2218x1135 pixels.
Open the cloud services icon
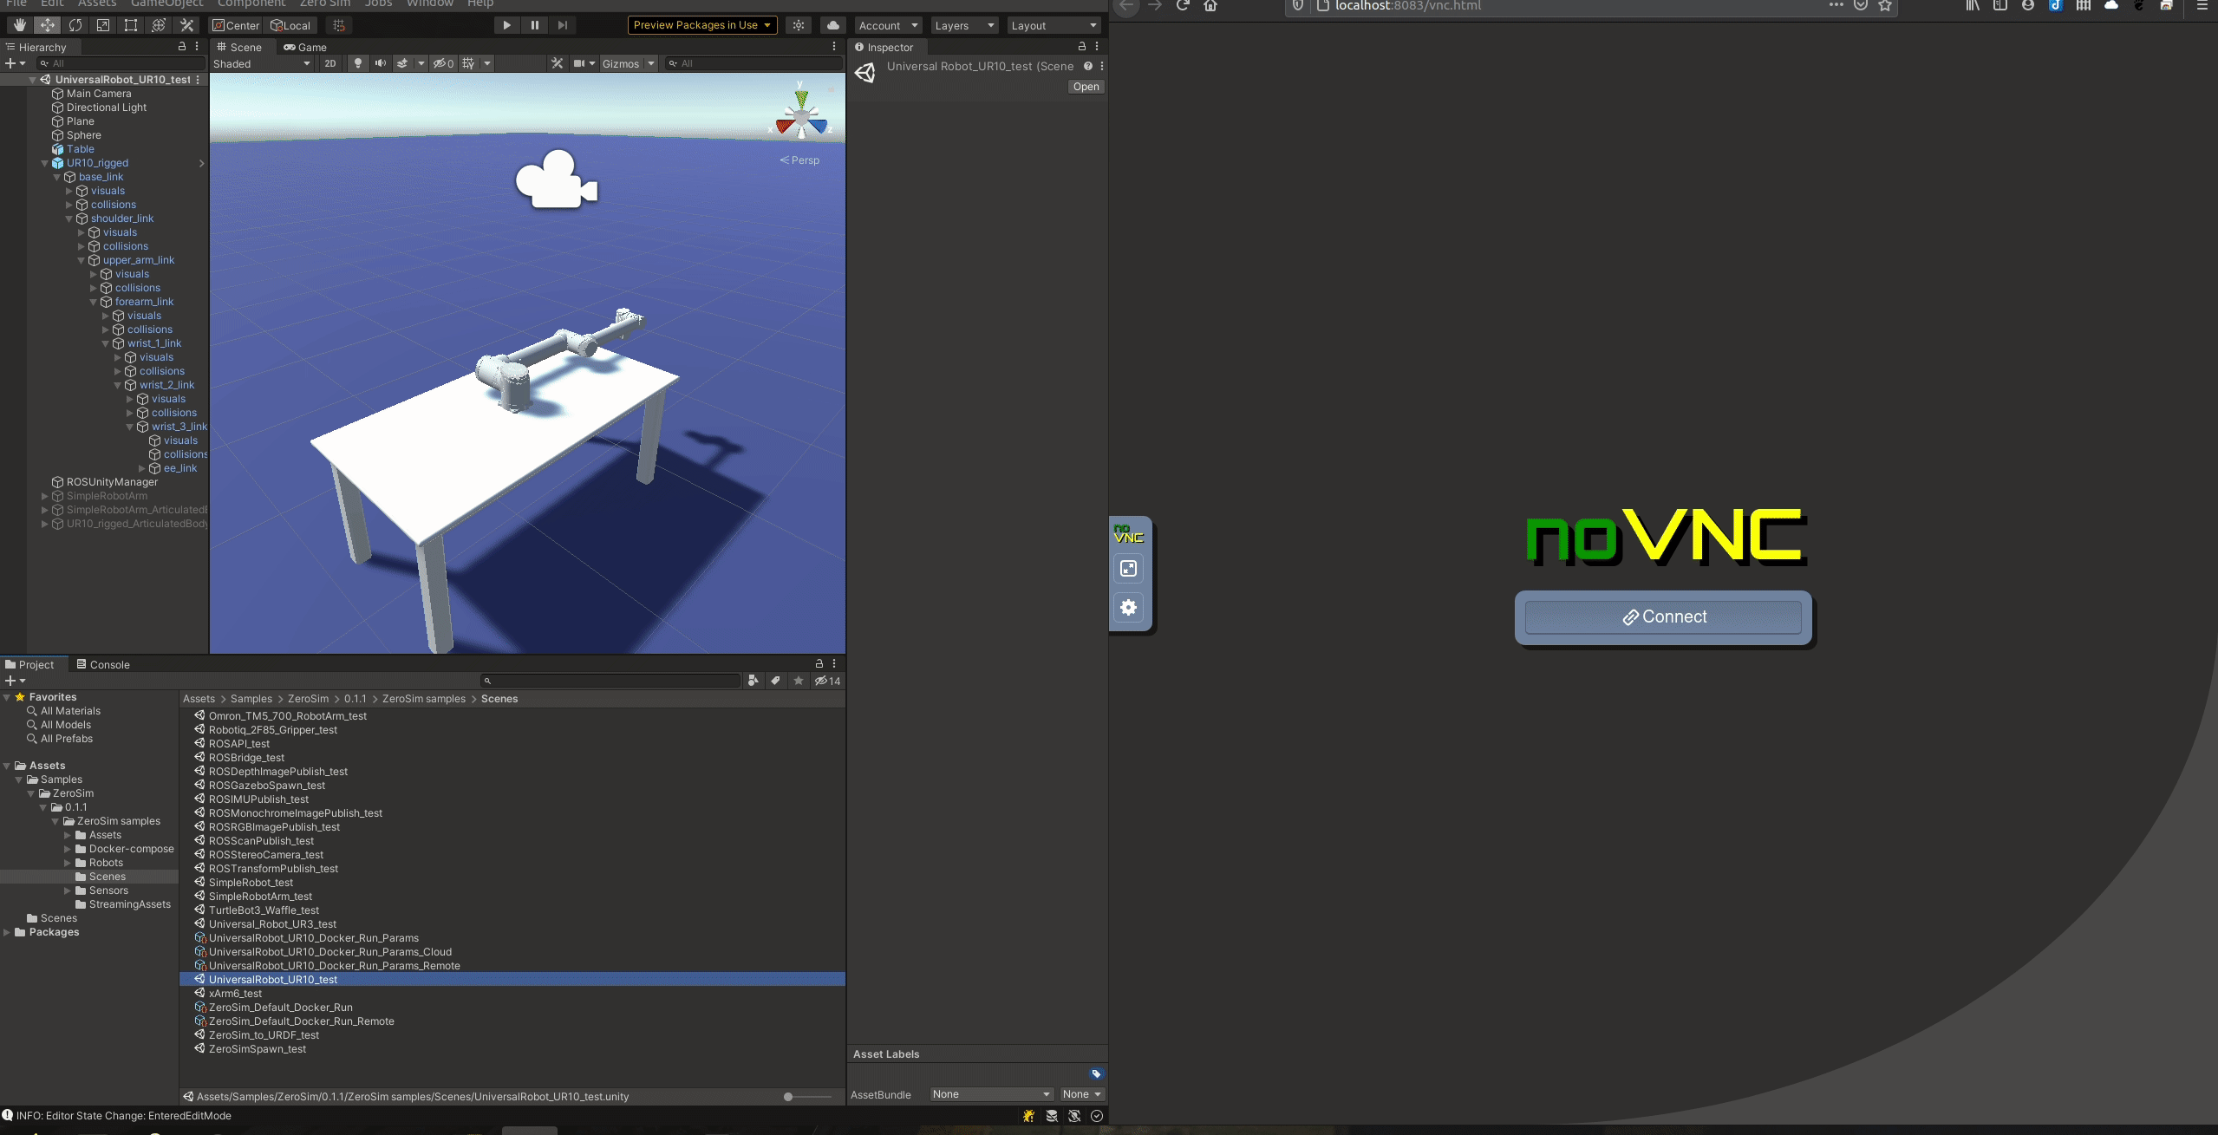[832, 25]
